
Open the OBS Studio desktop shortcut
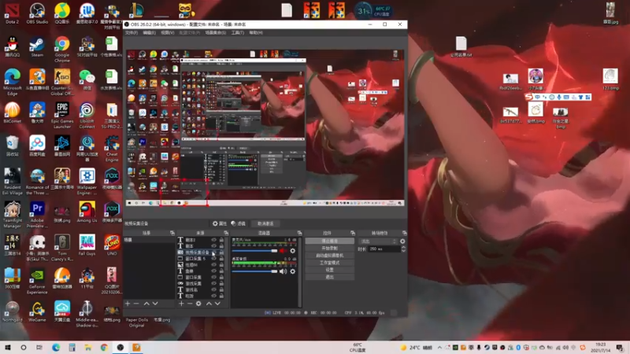[37, 13]
